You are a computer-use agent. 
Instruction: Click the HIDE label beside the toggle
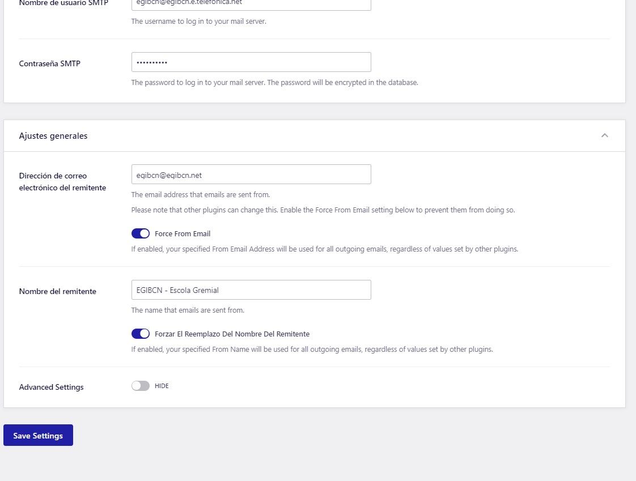pos(162,386)
